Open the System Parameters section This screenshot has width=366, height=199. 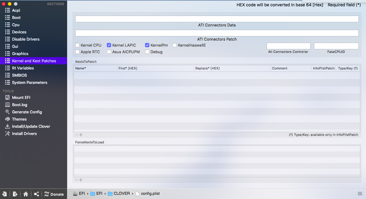[33, 82]
